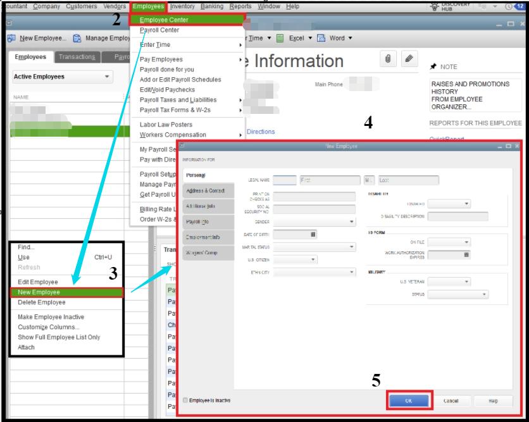
Task: Choose Attach in the context menu
Action: tap(26, 347)
